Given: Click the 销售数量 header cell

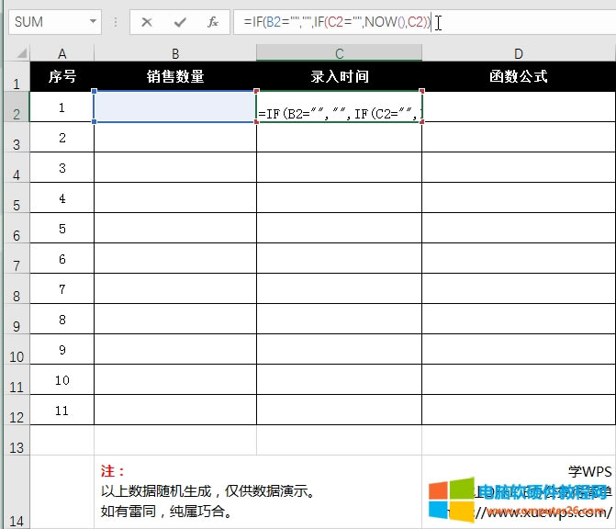Looking at the screenshot, I should tap(174, 77).
